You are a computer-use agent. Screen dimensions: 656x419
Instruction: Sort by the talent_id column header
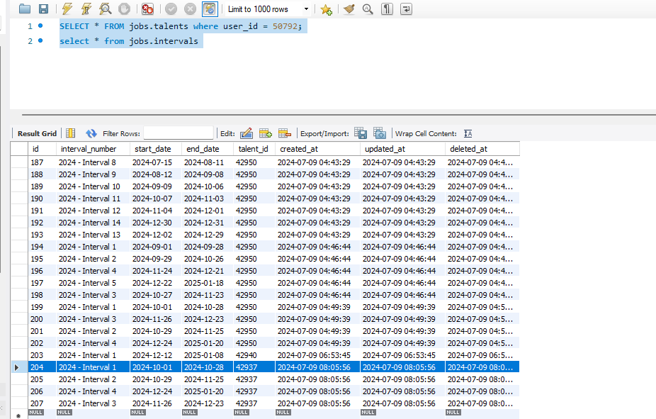[x=253, y=149]
